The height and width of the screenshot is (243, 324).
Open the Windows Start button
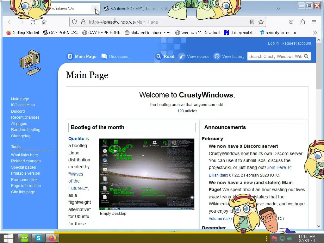pyautogui.click(x=8, y=238)
